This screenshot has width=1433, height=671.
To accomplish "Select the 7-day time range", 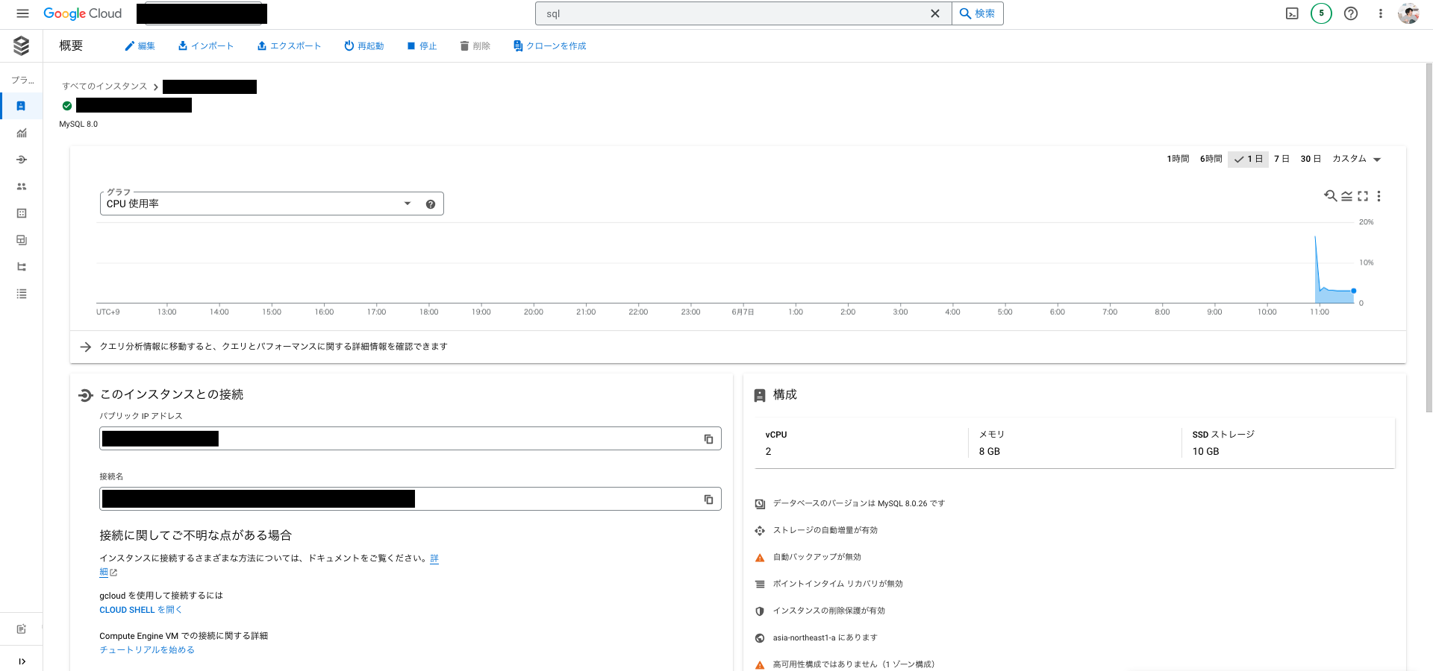I will (x=1281, y=159).
